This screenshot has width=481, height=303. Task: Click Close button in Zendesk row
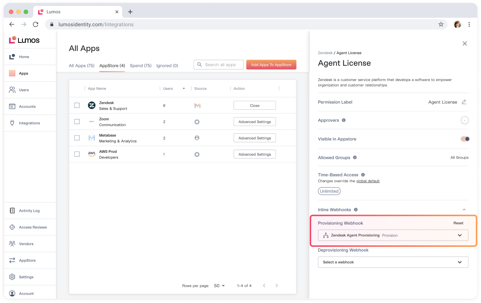tap(255, 105)
